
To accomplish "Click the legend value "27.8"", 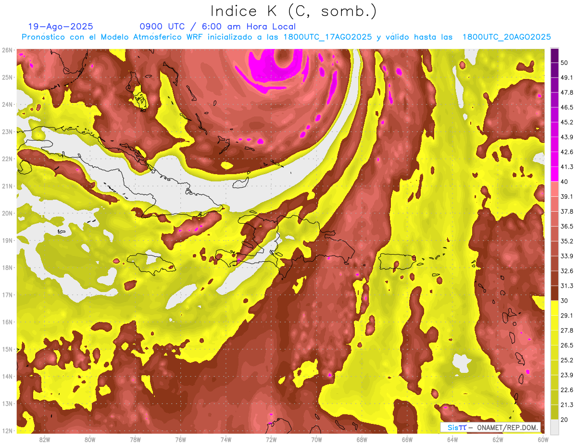I will tap(567, 331).
